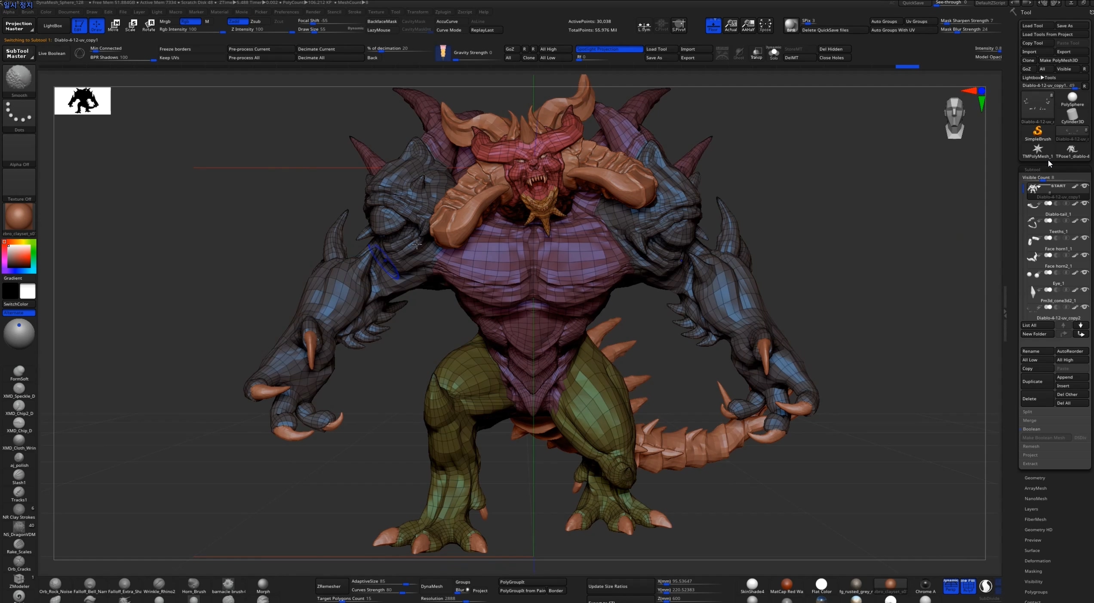Viewport: 1094px width, 603px height.
Task: Click the S.Pivot set pivot icon
Action: point(679,26)
